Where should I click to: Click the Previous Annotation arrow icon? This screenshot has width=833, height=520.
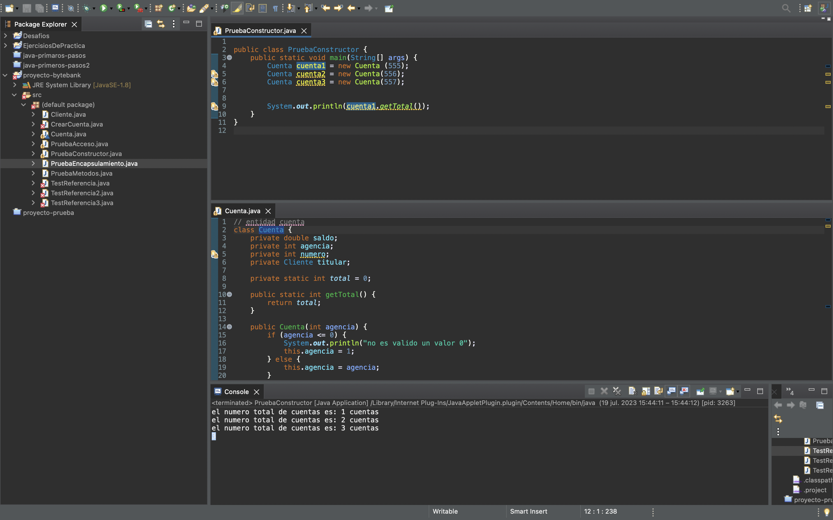(x=308, y=8)
